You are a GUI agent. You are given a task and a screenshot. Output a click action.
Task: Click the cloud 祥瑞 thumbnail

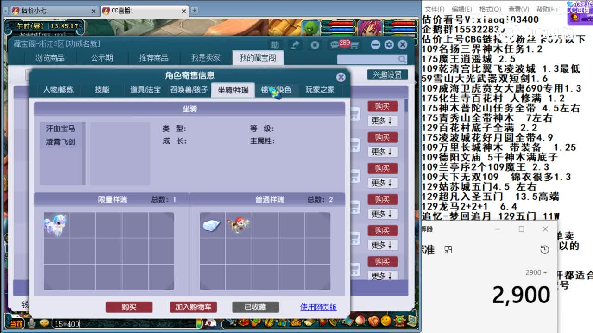coord(212,225)
